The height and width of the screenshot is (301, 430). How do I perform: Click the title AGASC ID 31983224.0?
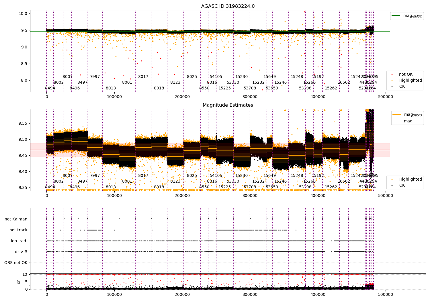click(x=228, y=6)
